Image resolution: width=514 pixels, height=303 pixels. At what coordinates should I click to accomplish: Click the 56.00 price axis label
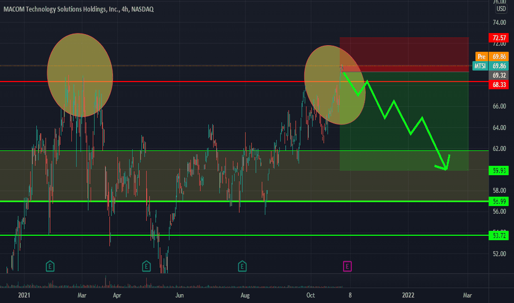coord(499,212)
